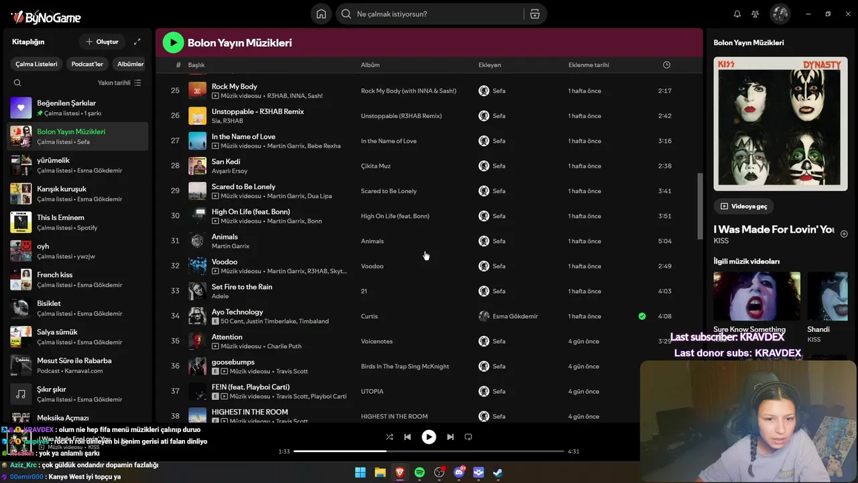Viewport: 858px width, 483px height.
Task: Click the Videoya geç button
Action: [744, 206]
